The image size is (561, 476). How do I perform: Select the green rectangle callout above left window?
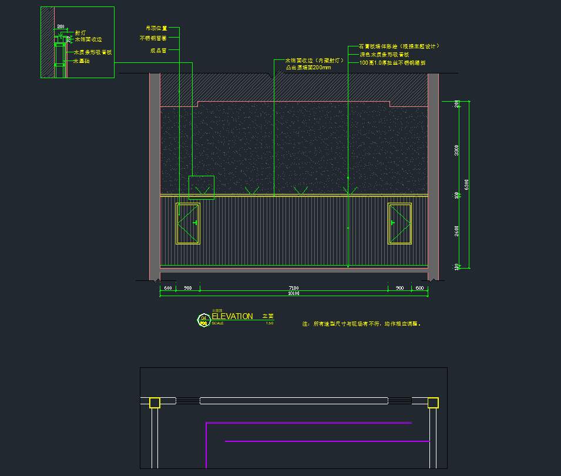[x=201, y=187]
